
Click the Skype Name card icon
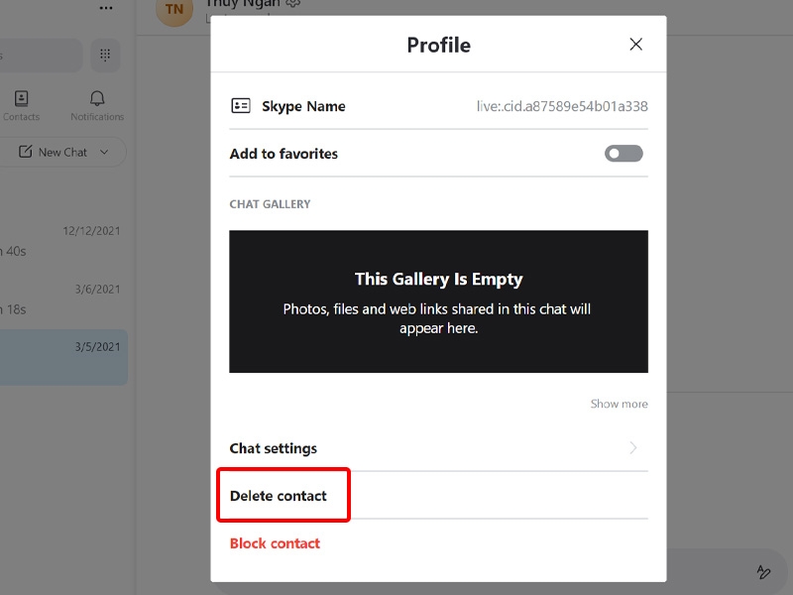click(241, 106)
